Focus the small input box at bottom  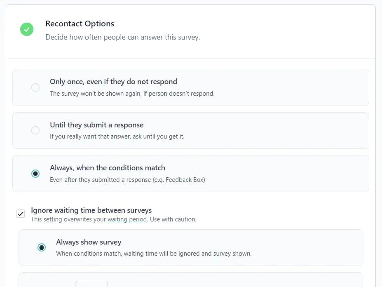click(x=91, y=284)
